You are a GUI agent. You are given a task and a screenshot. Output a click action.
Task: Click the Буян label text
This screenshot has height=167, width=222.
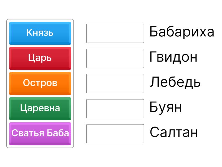tap(166, 107)
